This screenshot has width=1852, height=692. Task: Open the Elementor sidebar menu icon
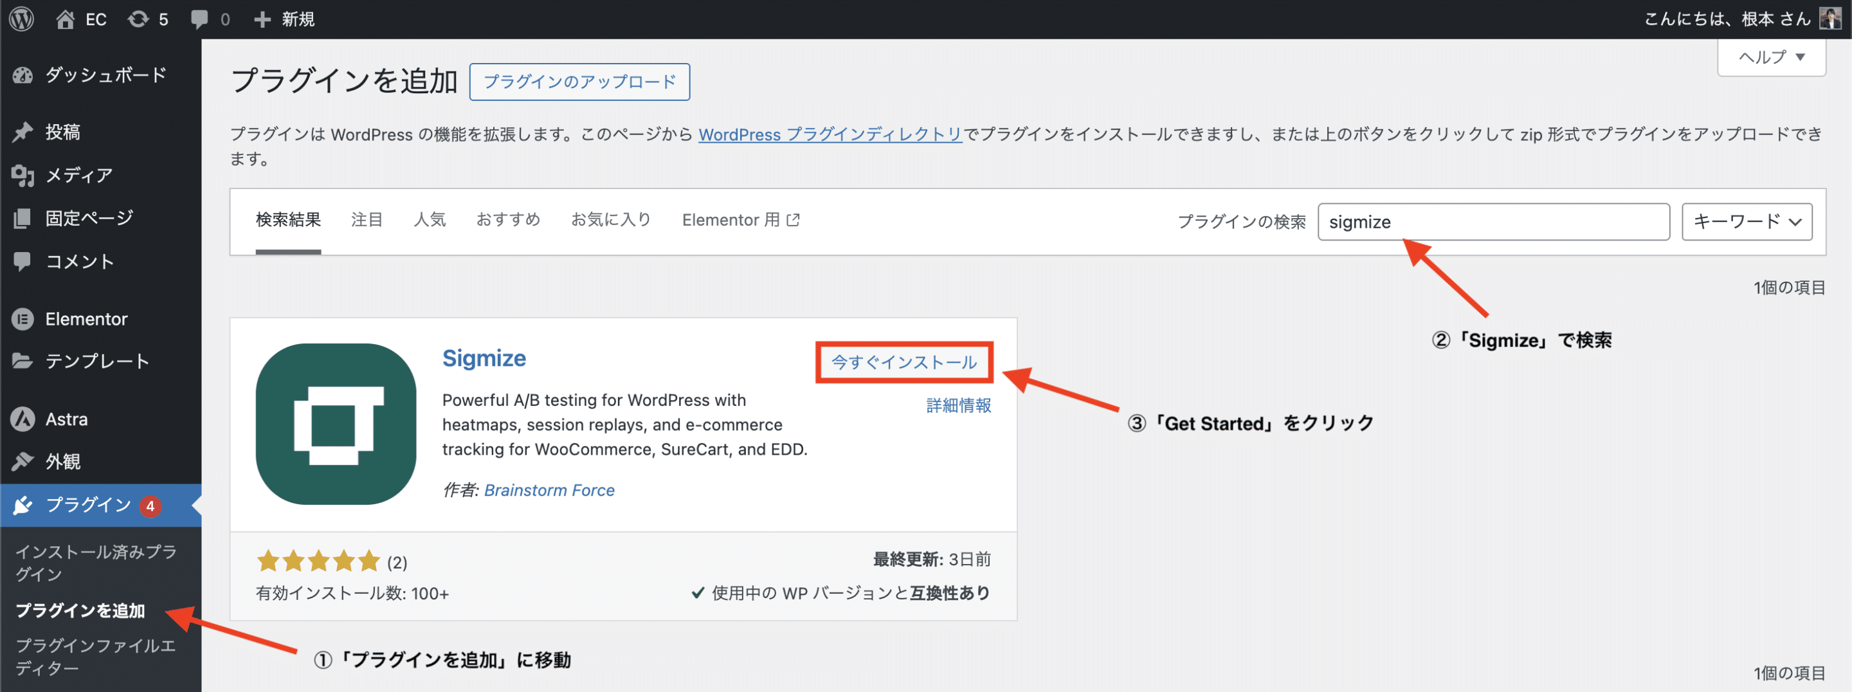(x=23, y=318)
